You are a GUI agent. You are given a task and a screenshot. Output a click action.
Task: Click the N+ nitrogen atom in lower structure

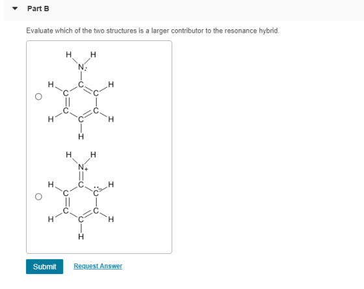click(x=81, y=167)
